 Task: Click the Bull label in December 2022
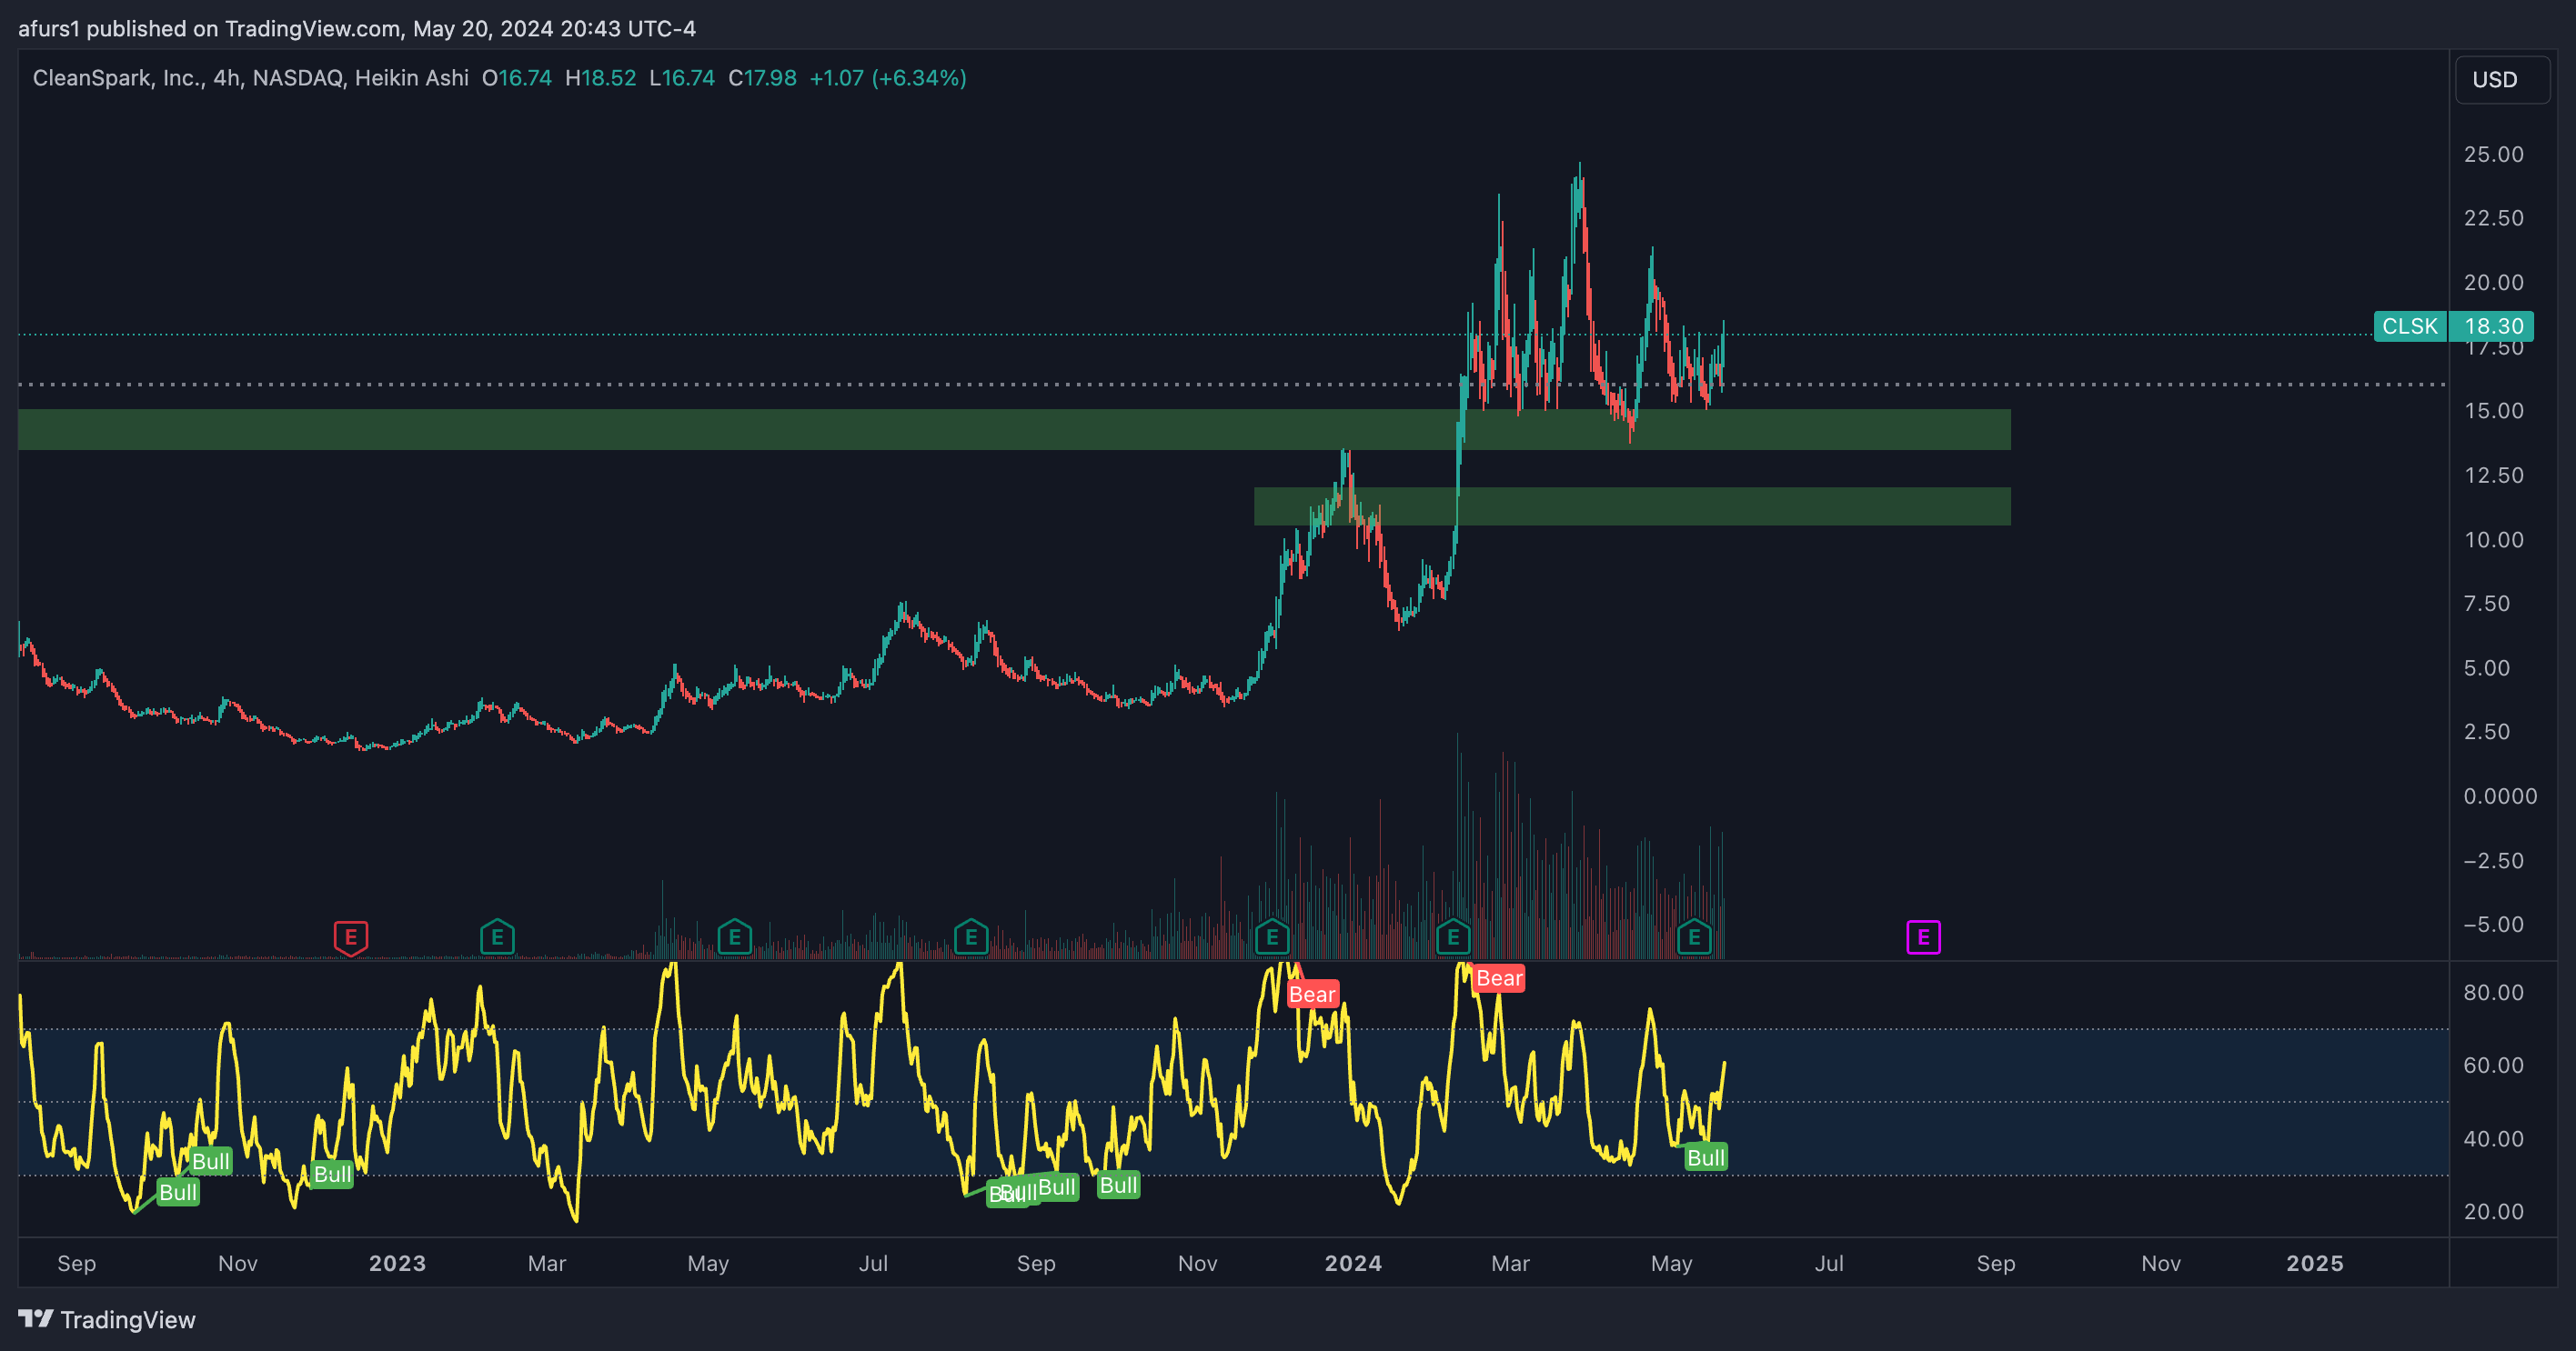[332, 1174]
